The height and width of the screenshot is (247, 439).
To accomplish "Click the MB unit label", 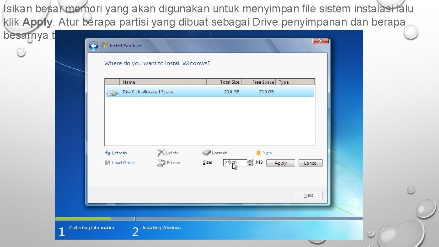I will pos(259,162).
